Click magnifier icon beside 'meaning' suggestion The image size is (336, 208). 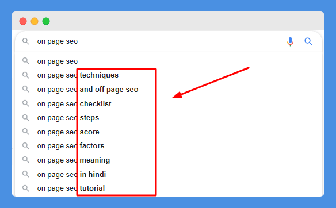click(x=26, y=160)
